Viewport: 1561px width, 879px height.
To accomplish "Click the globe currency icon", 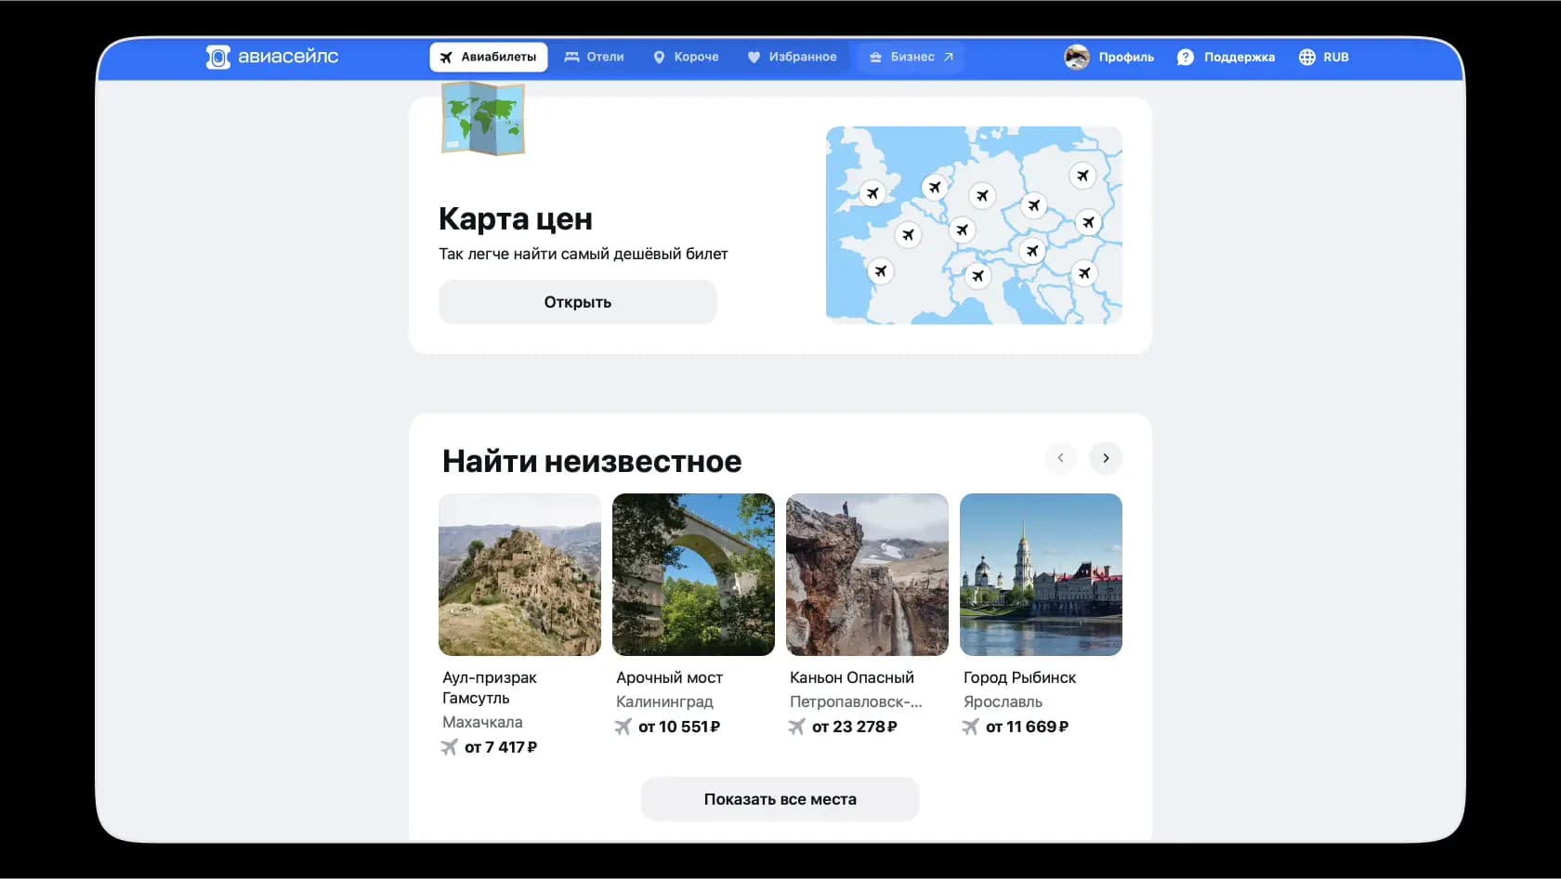I will point(1307,57).
